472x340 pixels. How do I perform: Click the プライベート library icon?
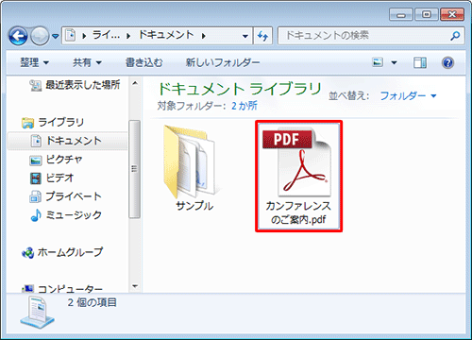(x=35, y=196)
